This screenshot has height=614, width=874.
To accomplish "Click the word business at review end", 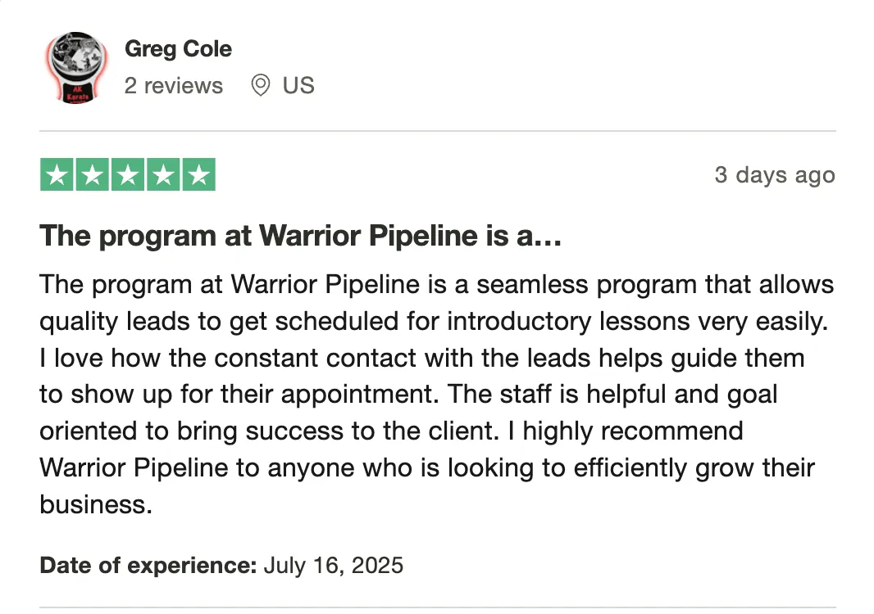I will tap(96, 505).
